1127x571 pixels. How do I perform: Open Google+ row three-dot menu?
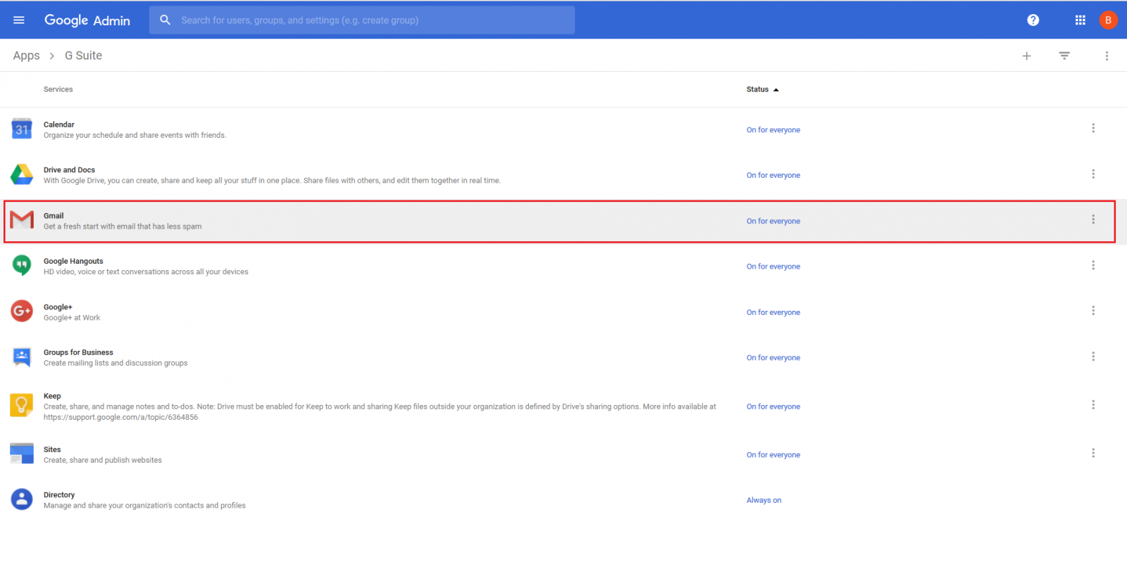point(1093,311)
